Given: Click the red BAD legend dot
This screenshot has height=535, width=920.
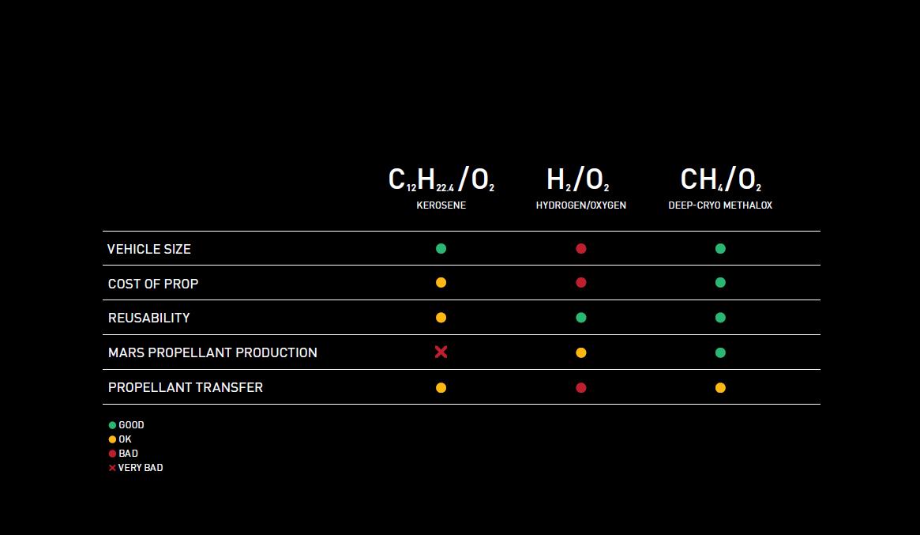Looking at the screenshot, I should pyautogui.click(x=112, y=454).
